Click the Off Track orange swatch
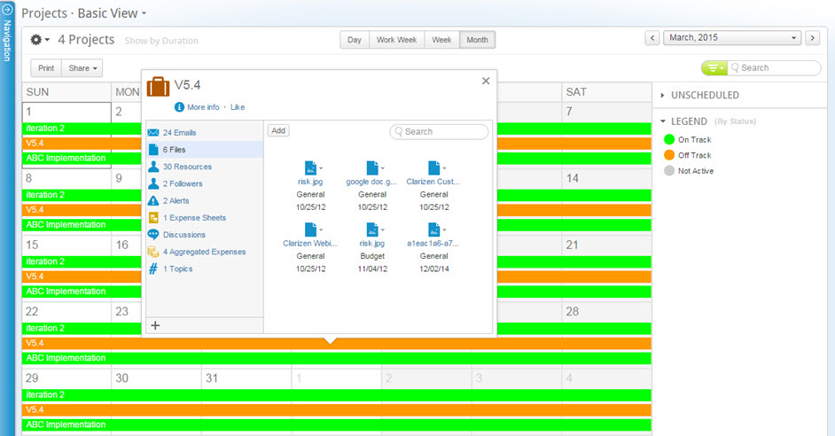Image resolution: width=835 pixels, height=436 pixels. (x=669, y=155)
